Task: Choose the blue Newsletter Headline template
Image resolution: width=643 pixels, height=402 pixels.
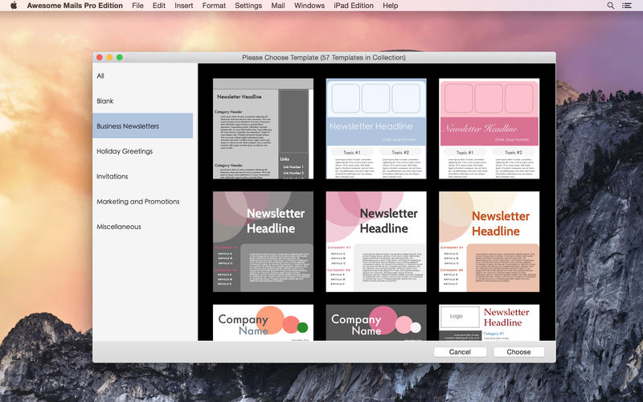Action: click(376, 129)
